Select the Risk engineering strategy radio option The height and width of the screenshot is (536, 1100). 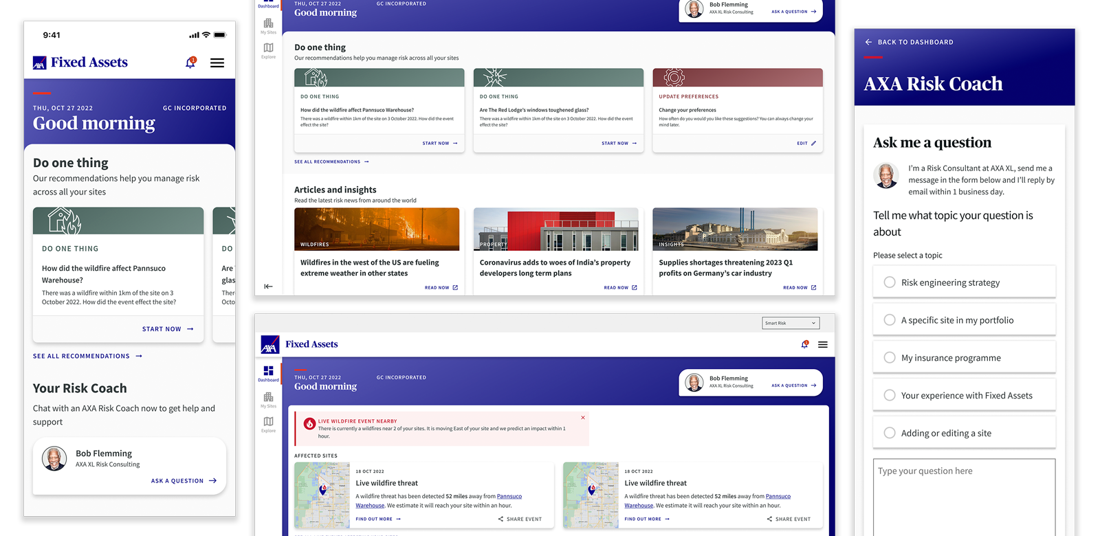890,282
